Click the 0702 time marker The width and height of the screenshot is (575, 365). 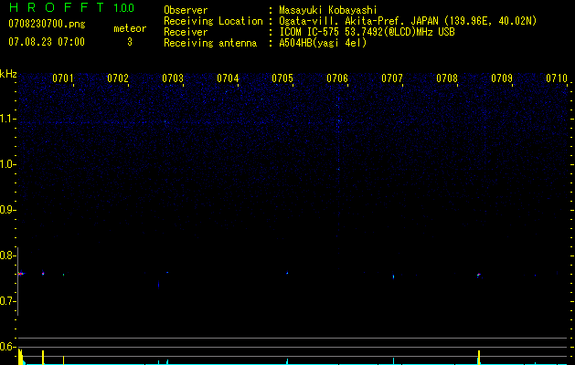pos(118,78)
